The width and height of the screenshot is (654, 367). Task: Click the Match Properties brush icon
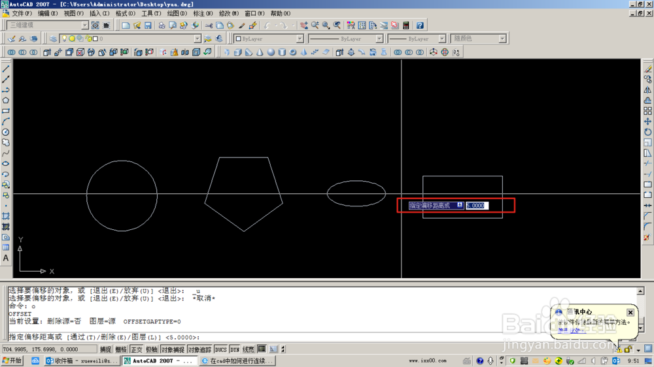[x=241, y=25]
